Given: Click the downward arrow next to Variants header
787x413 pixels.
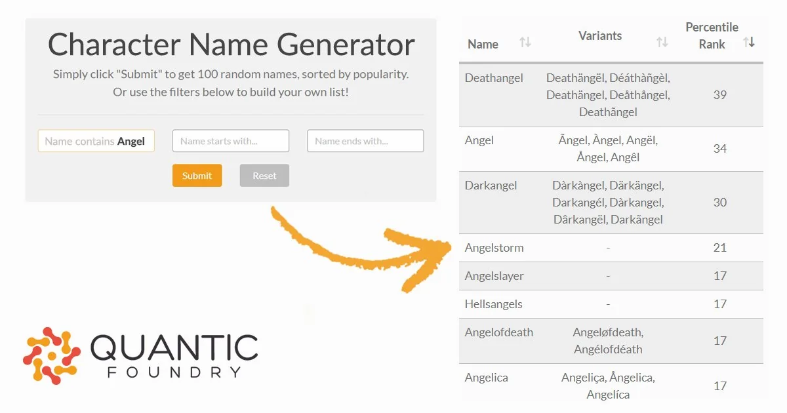Looking at the screenshot, I should click(664, 43).
